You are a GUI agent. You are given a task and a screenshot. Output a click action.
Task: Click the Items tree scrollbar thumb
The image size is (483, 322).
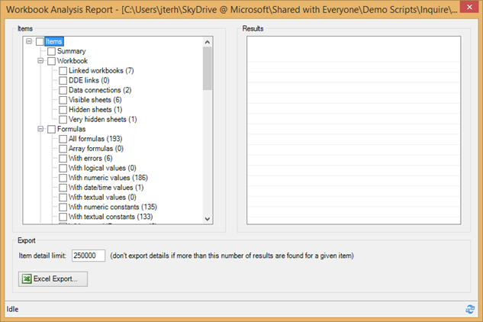tap(208, 69)
